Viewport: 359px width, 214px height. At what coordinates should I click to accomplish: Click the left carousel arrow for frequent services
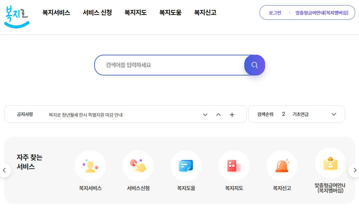(5, 170)
